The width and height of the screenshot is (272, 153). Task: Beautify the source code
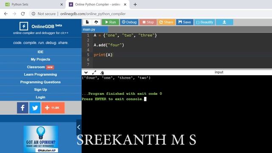[204, 22]
